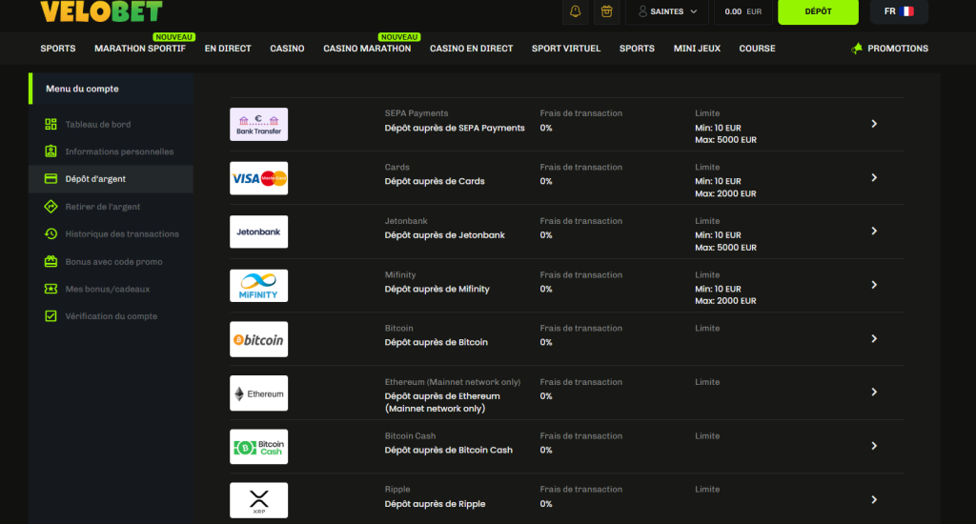Open the shopping basket icon in header
The image size is (976, 524).
click(x=605, y=11)
